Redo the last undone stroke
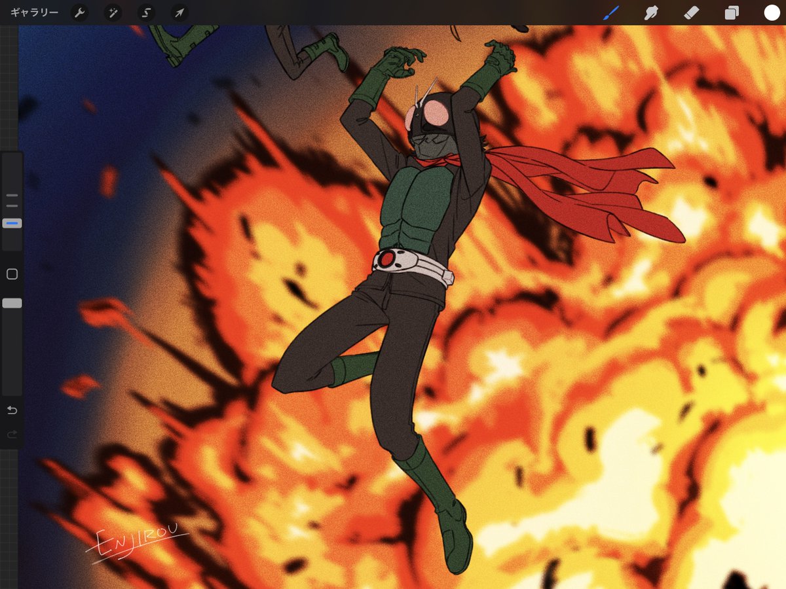The width and height of the screenshot is (786, 589). point(12,434)
